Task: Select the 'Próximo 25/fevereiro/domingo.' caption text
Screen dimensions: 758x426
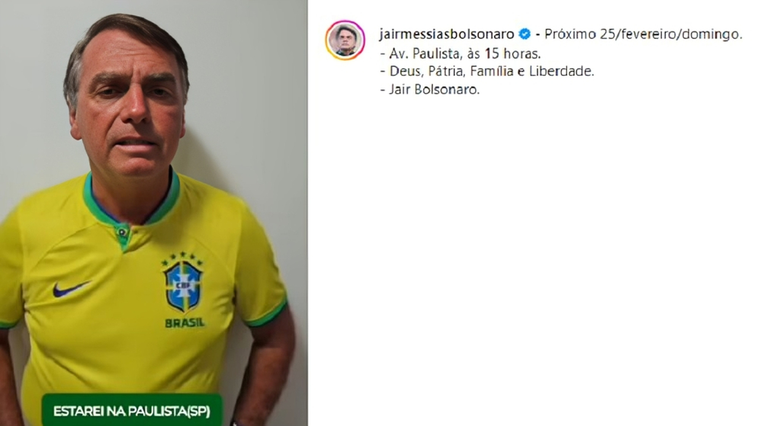Action: (x=643, y=34)
